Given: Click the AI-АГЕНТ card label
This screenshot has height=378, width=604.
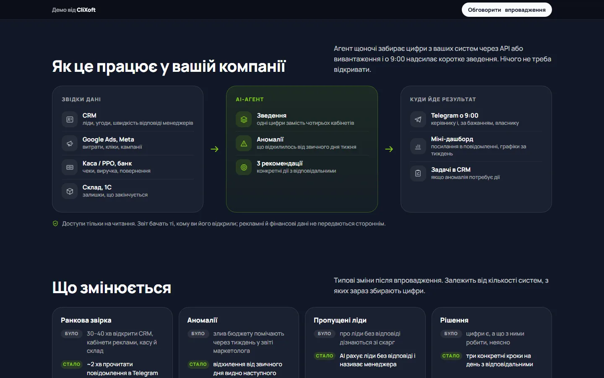Looking at the screenshot, I should coord(250,100).
